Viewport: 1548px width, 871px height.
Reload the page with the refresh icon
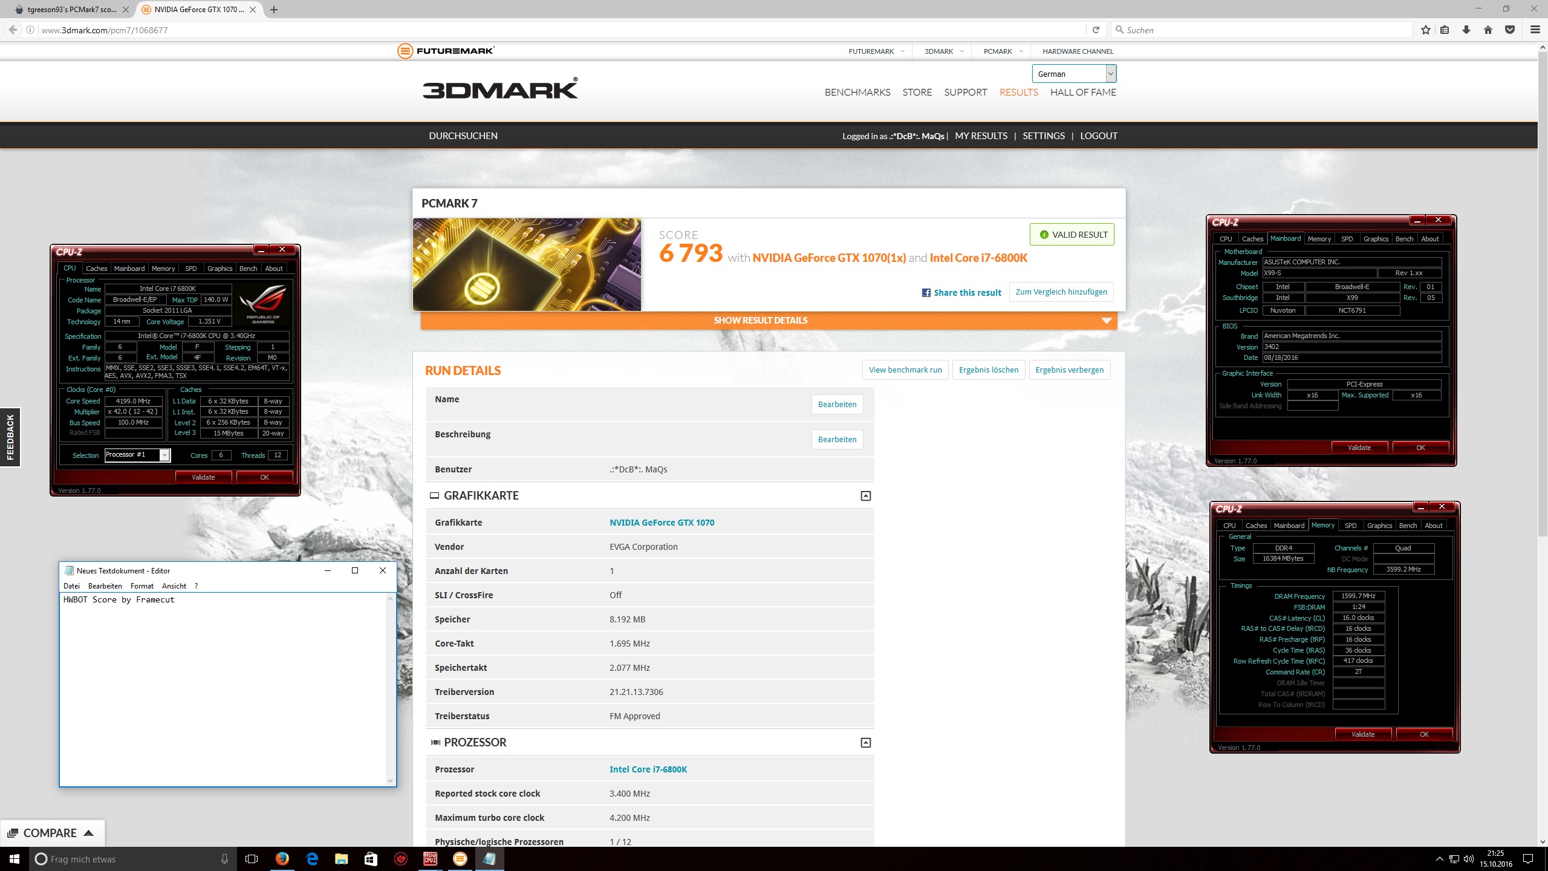click(x=1096, y=30)
